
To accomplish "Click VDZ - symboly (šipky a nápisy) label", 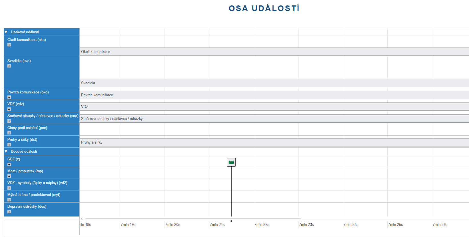I will click(37, 183).
